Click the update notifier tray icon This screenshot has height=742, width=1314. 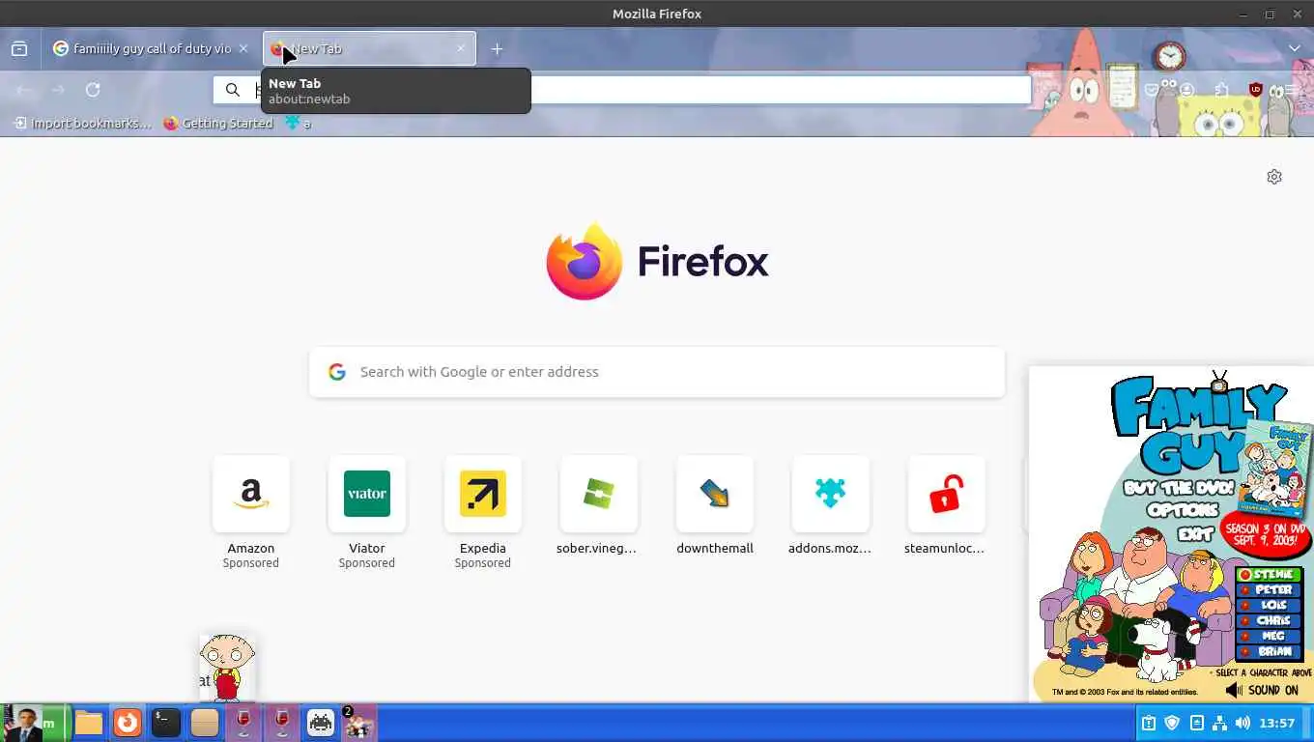[x=1149, y=723]
